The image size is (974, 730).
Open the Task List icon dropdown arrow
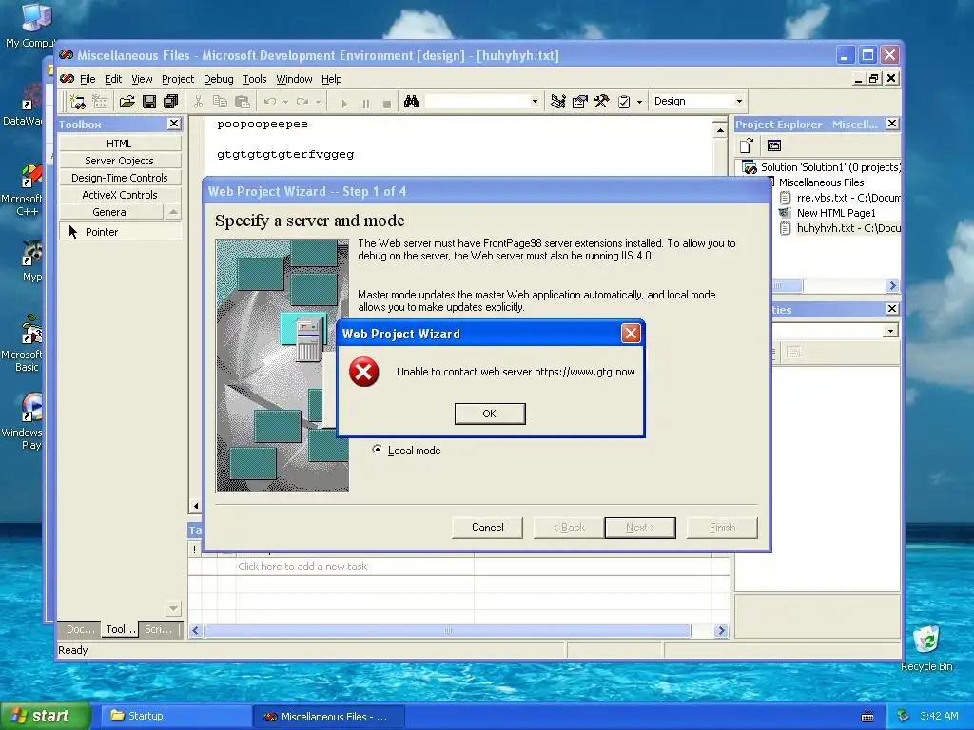639,102
